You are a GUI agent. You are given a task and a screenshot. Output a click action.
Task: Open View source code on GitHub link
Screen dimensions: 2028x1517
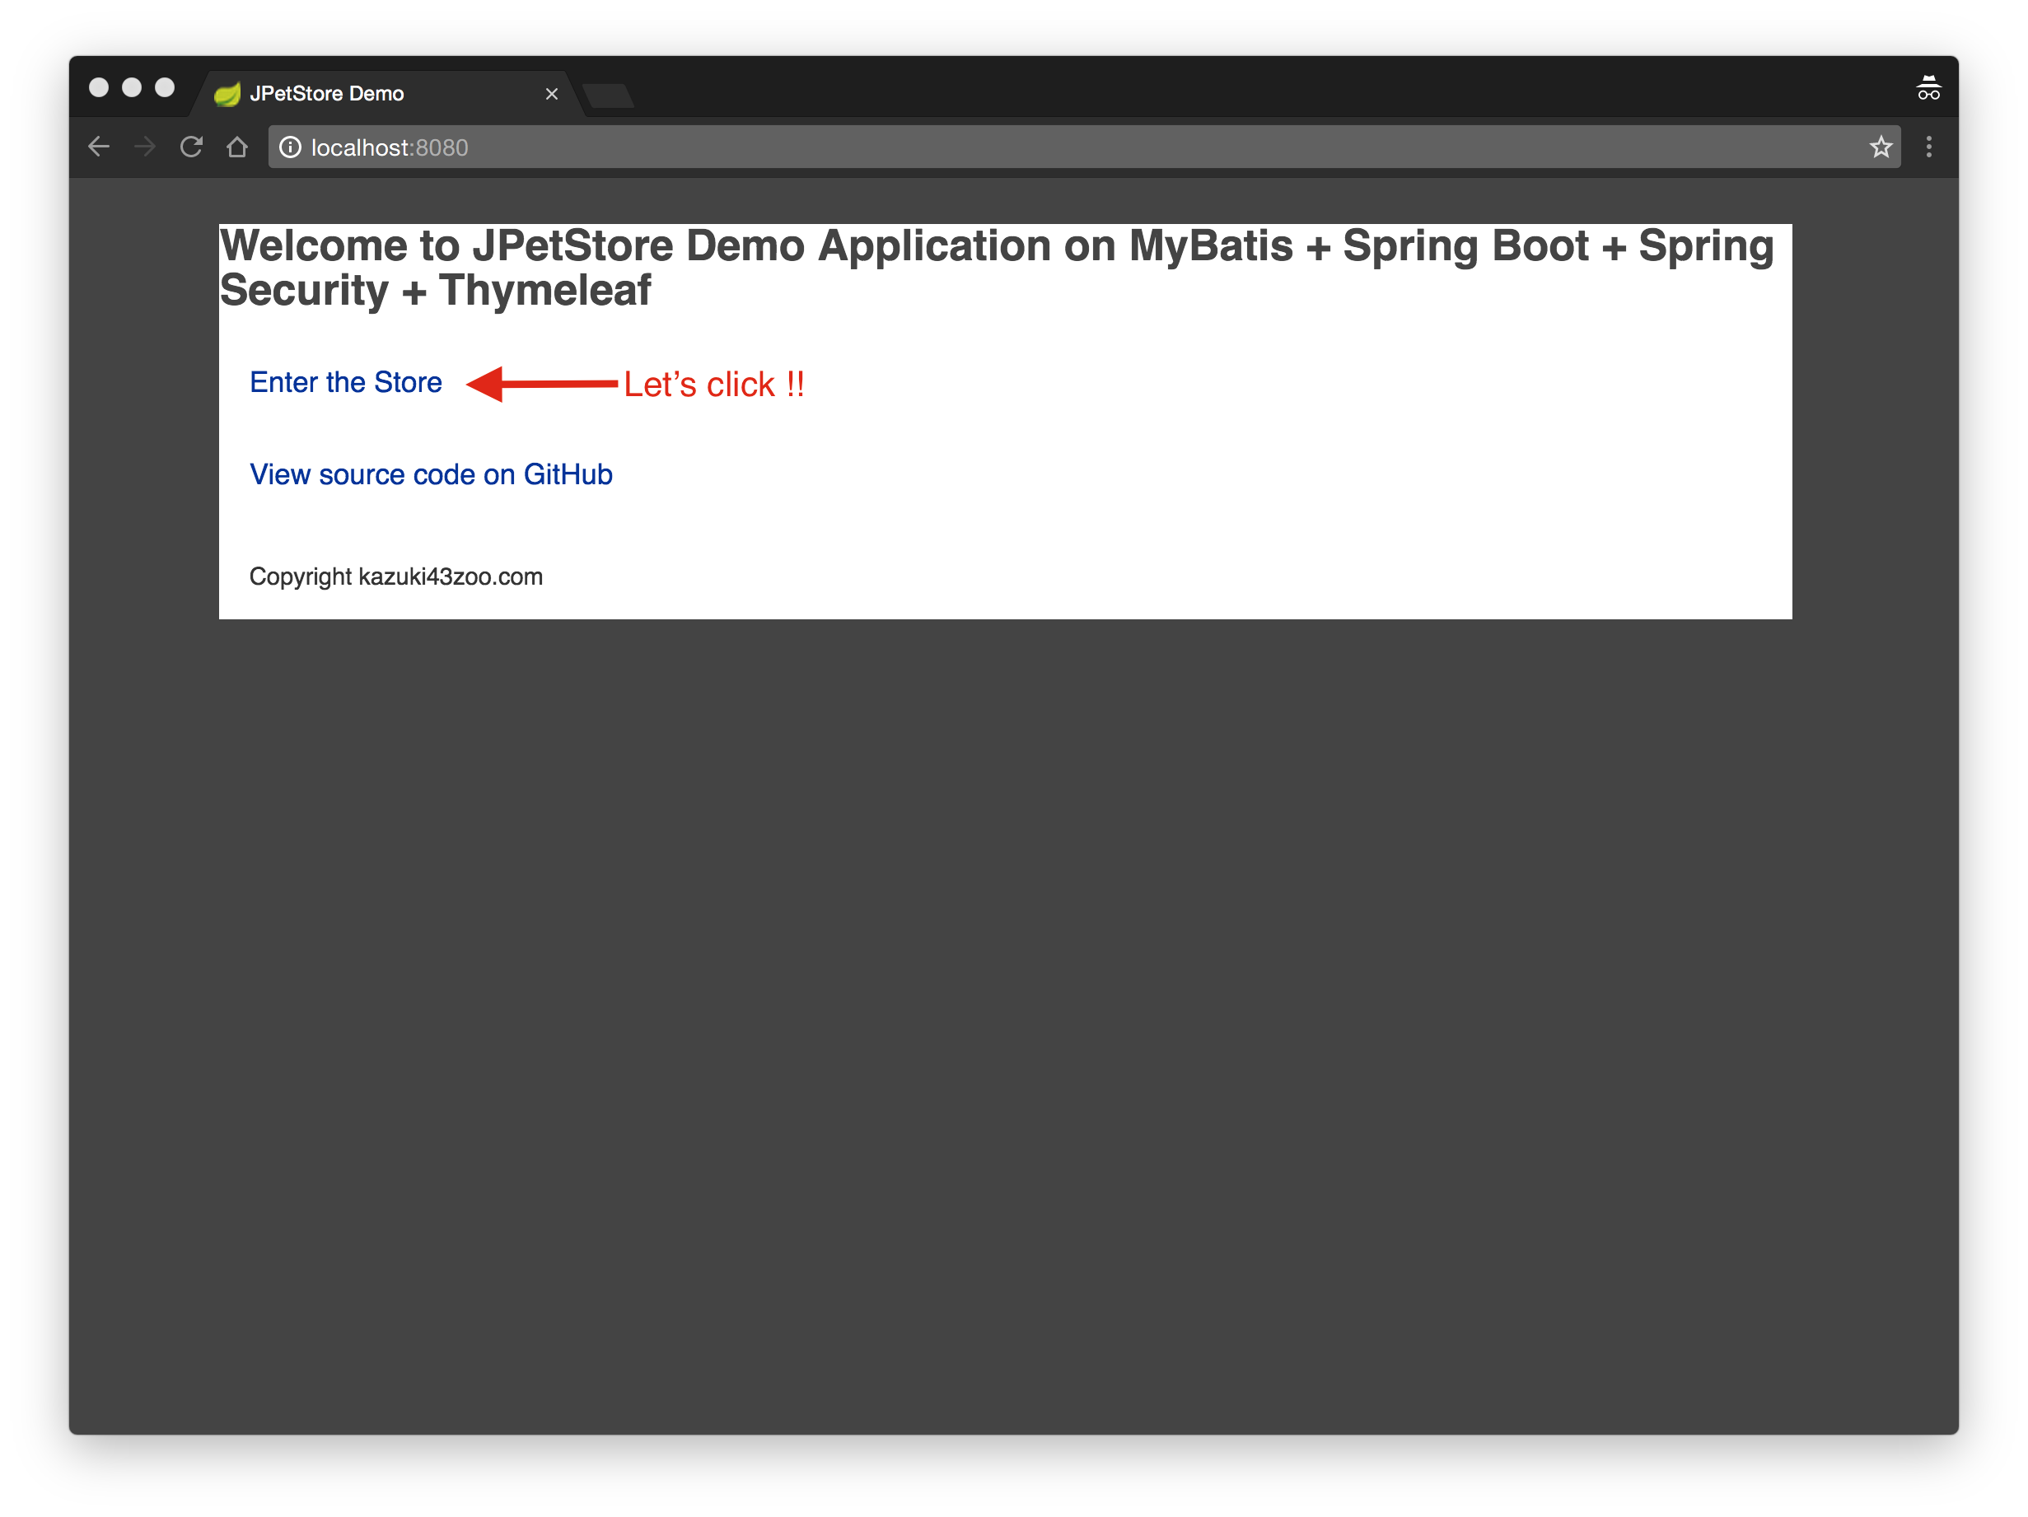[x=431, y=474]
